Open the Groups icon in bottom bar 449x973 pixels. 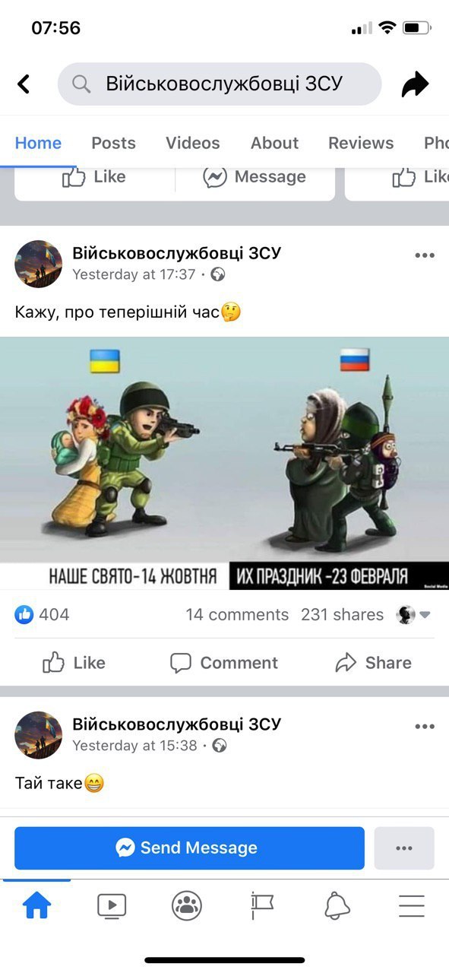pos(187,905)
